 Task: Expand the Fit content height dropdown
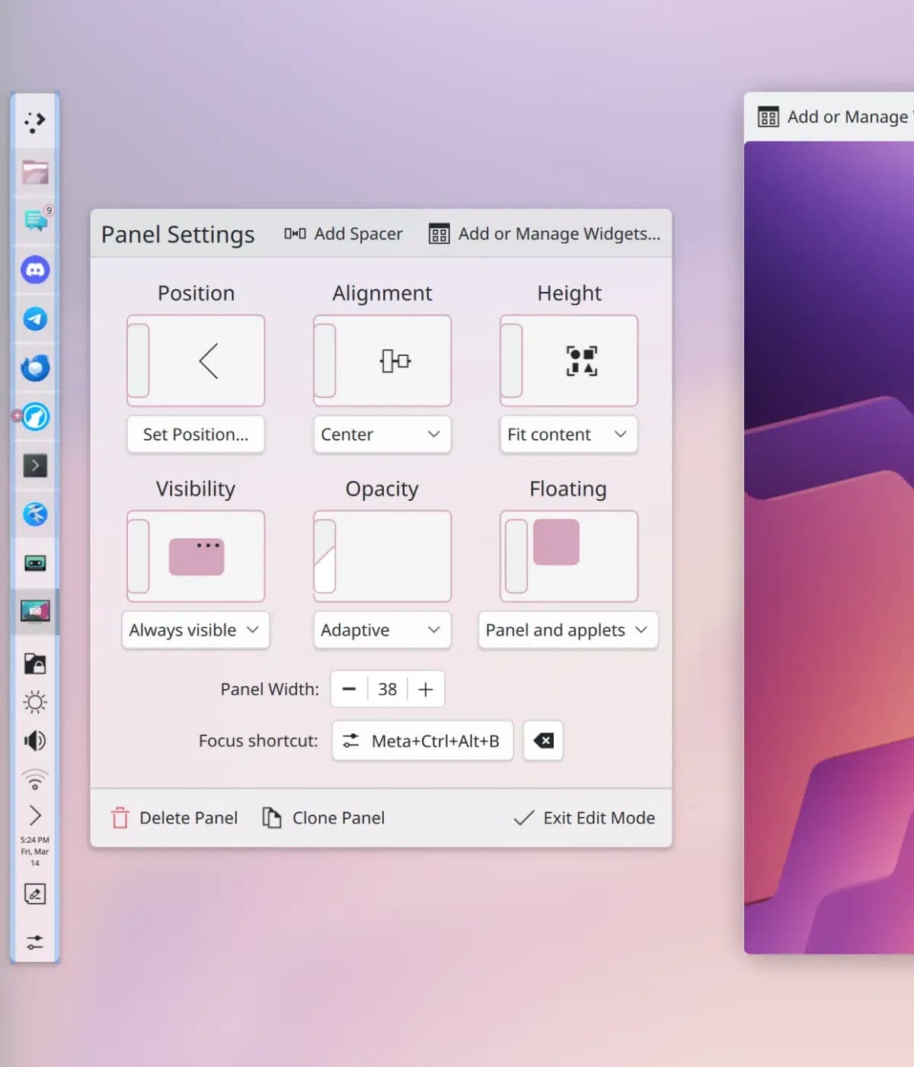point(568,434)
